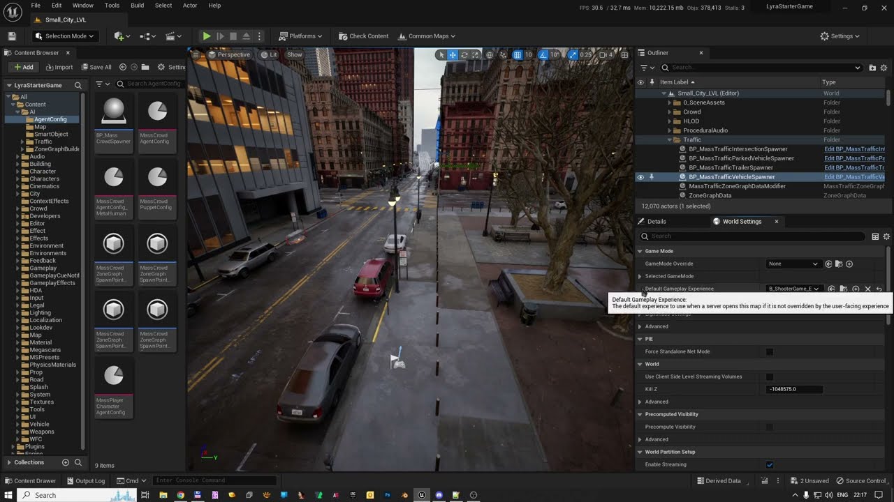The width and height of the screenshot is (894, 502).
Task: Toggle visibility of BP_MassTrafficVehicleSpawner
Action: pyautogui.click(x=640, y=177)
